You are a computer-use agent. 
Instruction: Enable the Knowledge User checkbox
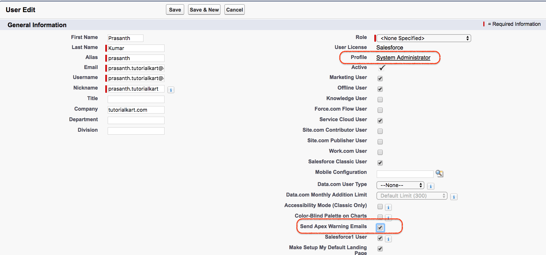(380, 100)
